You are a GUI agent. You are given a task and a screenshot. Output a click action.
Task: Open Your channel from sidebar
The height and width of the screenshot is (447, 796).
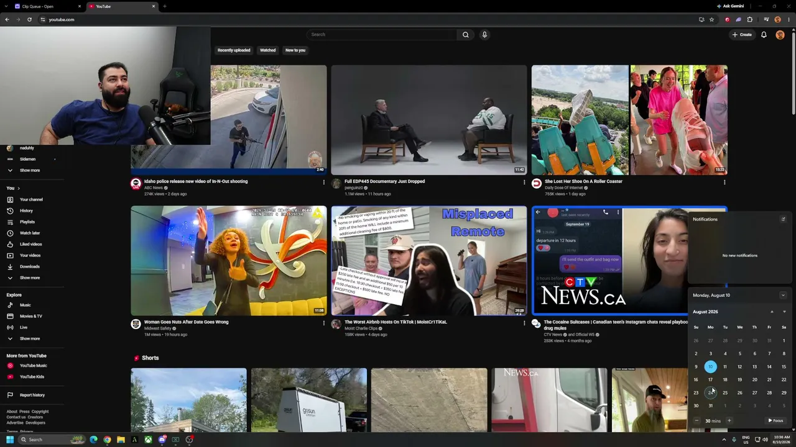(x=31, y=199)
